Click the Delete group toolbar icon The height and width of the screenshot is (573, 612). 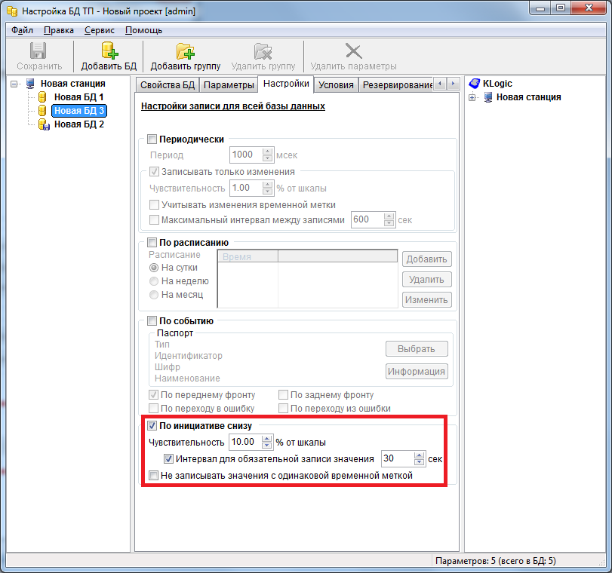click(x=263, y=51)
